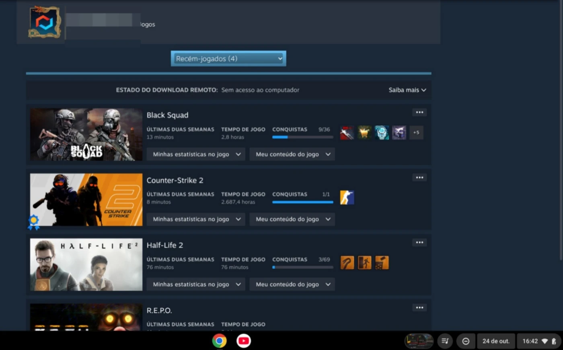Click the first Half-Life 2 achievement icon
This screenshot has height=350, width=563.
pos(347,263)
